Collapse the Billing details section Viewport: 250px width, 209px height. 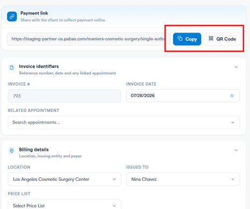236,150
